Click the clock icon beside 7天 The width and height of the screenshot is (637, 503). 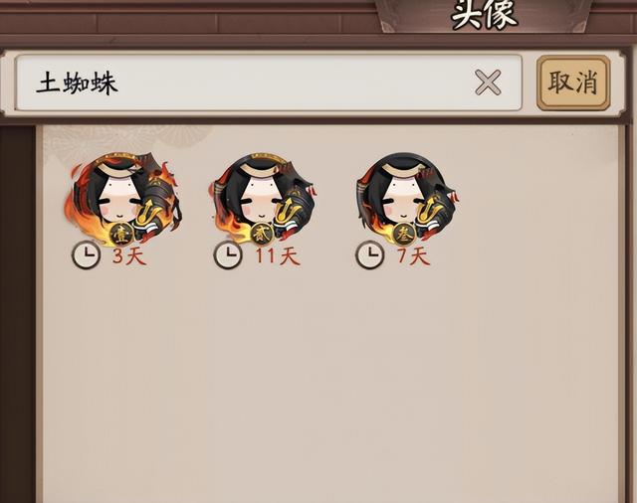(x=369, y=255)
